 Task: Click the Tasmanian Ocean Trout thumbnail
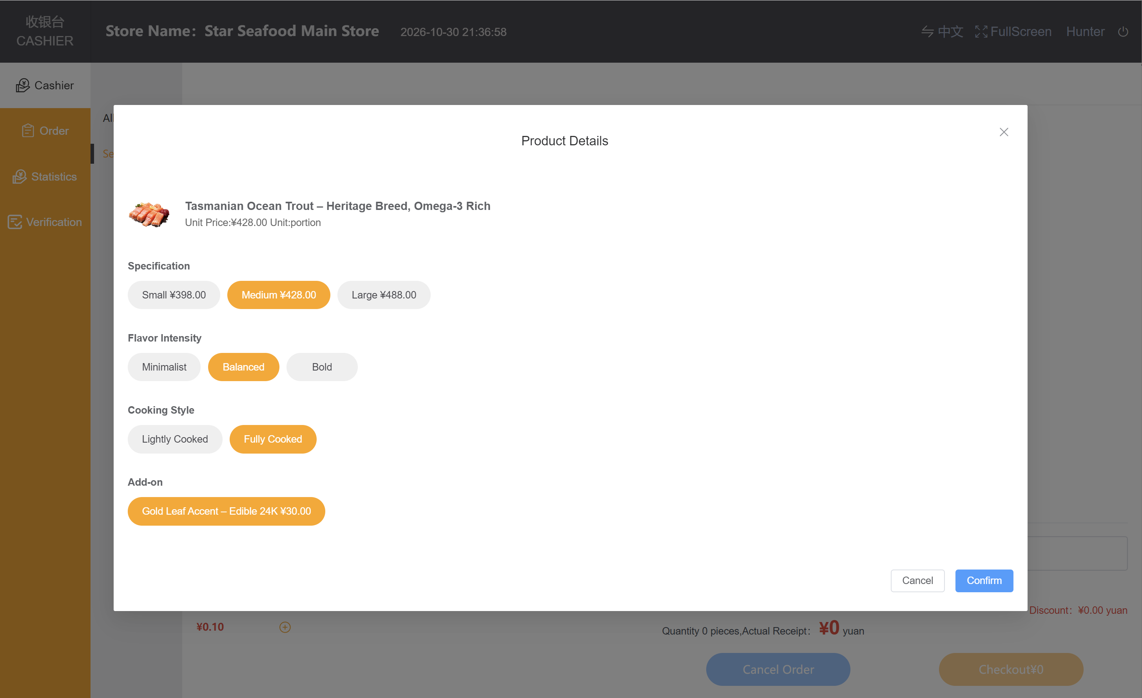(149, 214)
